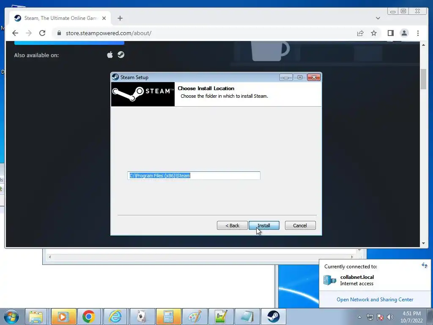
Task: Click the network refresh arrows icon
Action: pyautogui.click(x=424, y=266)
